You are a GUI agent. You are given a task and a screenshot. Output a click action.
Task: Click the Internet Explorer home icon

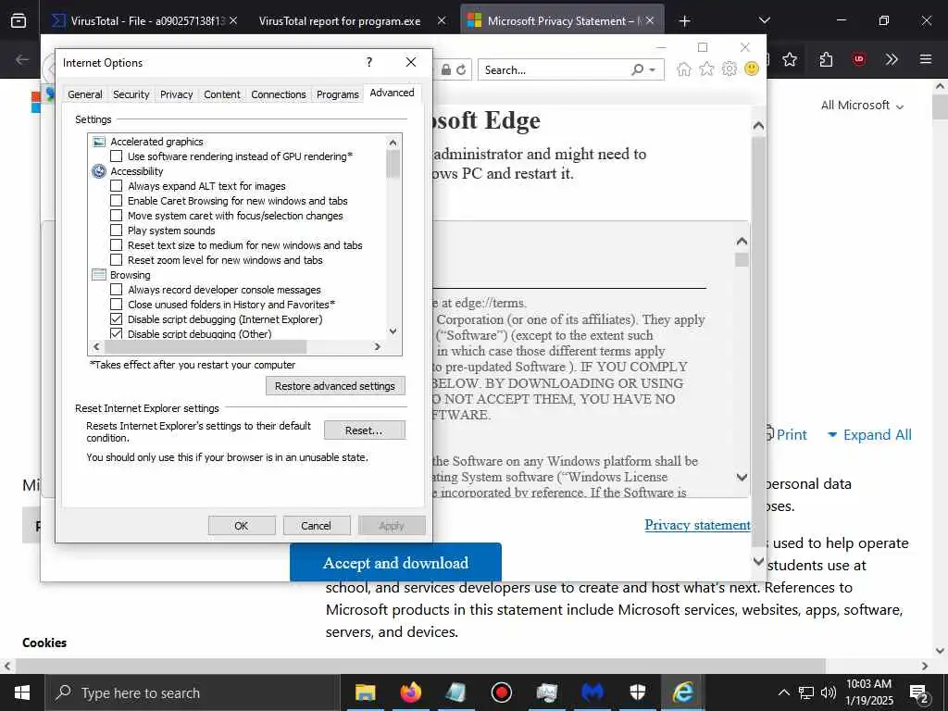coord(684,69)
